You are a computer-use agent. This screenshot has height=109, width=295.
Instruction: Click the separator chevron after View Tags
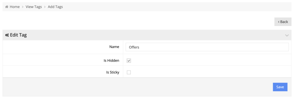[x=45, y=7]
